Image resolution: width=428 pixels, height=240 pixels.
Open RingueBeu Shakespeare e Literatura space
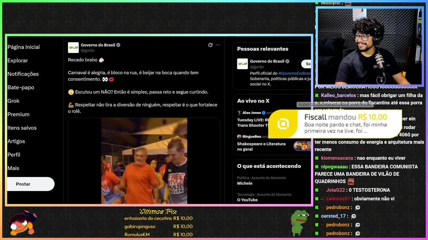point(261,146)
